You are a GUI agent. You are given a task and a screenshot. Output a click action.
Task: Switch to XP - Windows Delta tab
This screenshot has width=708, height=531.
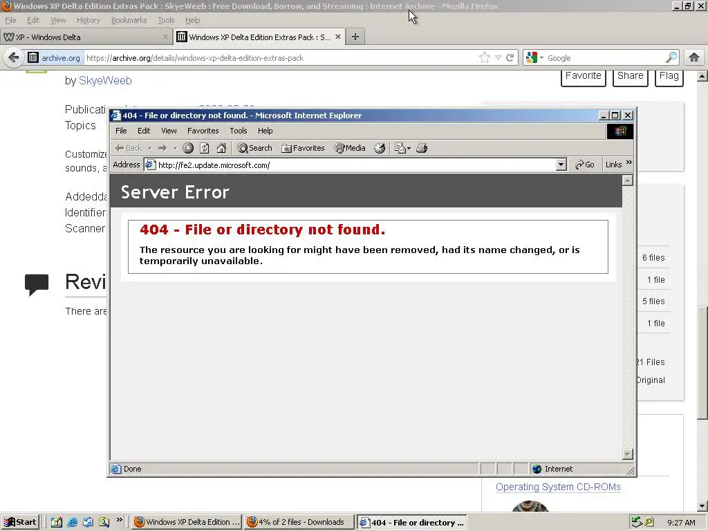tap(86, 37)
